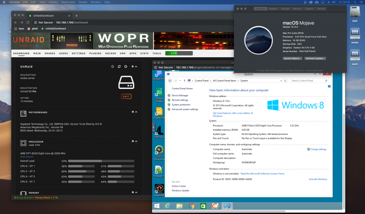365x214 pixels.
Task: Open Windows Store from the taskbar
Action: click(203, 206)
